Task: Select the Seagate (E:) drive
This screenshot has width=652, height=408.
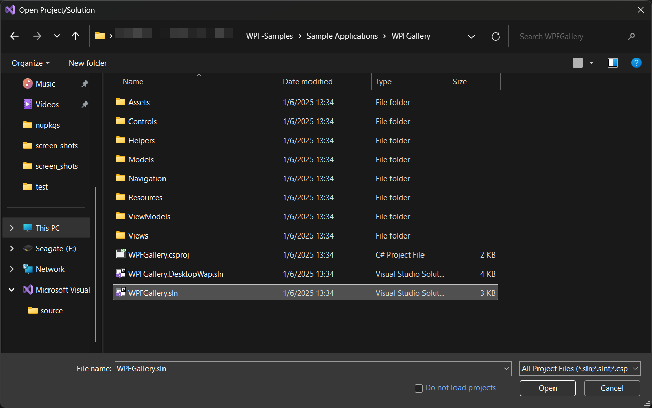Action: (56, 248)
